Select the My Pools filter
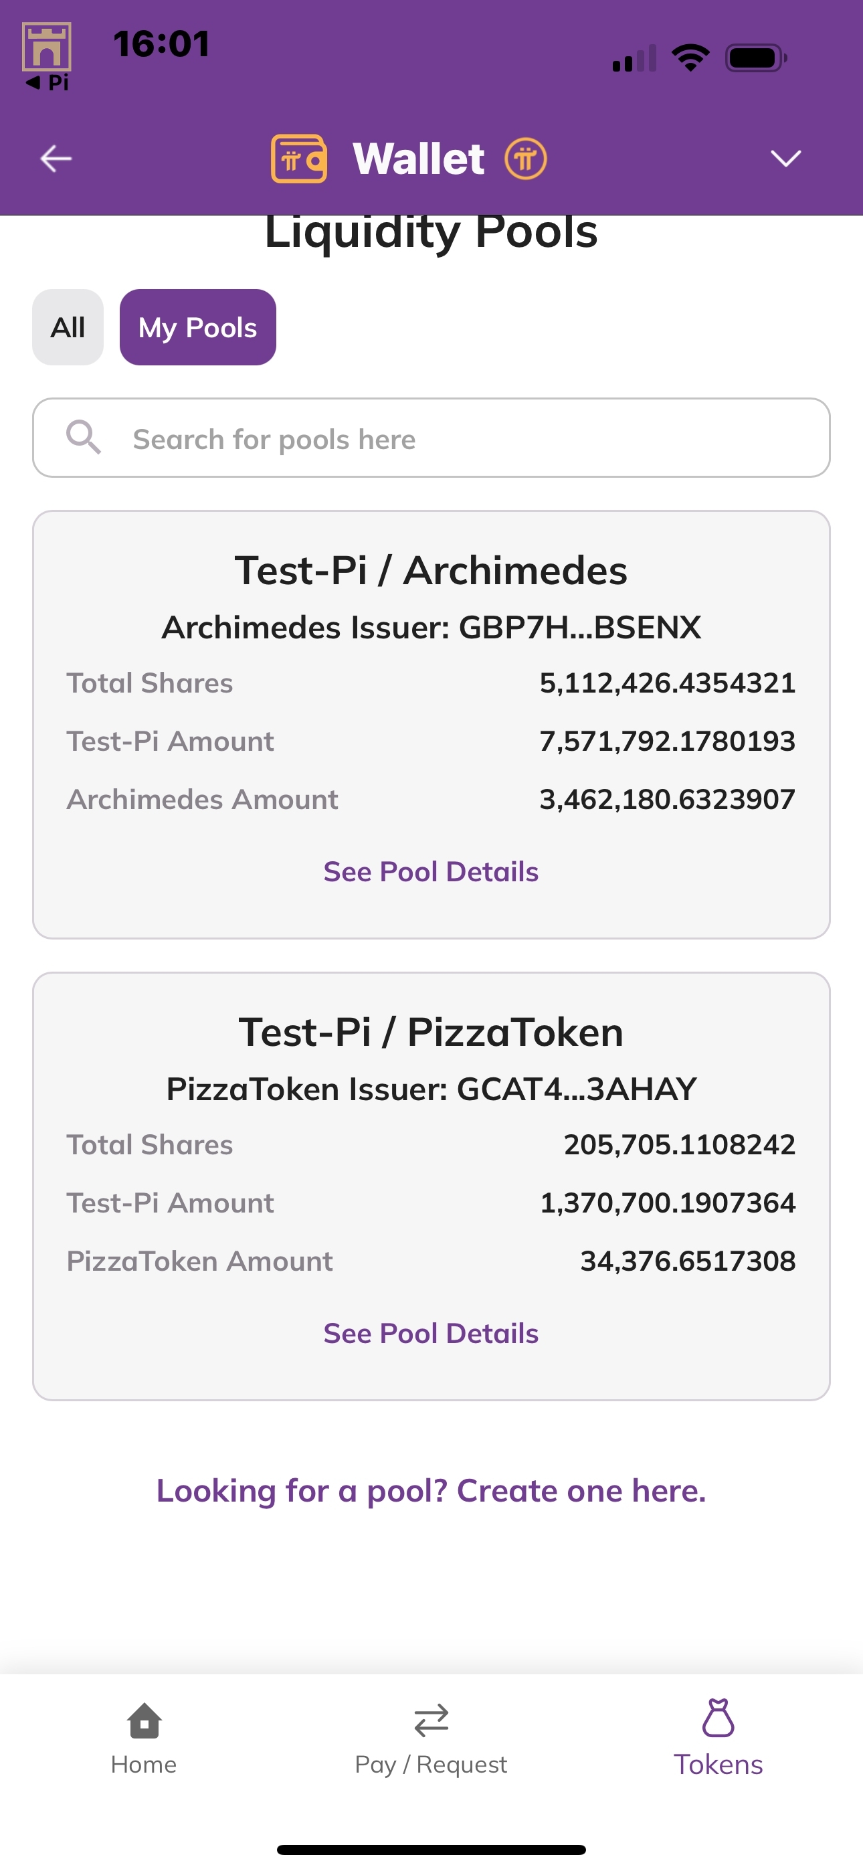The width and height of the screenshot is (863, 1871). pos(197,328)
